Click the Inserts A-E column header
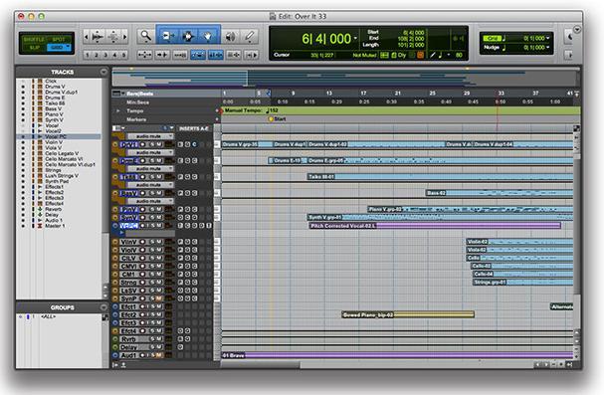 pyautogui.click(x=193, y=128)
